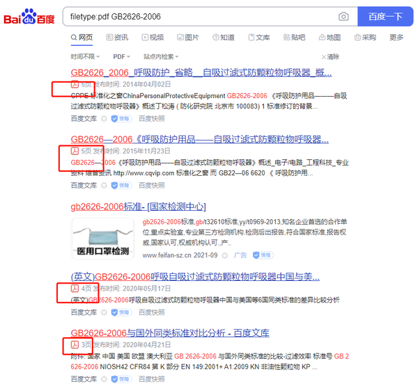Click 保障 badge beside 广告

[x=263, y=255]
